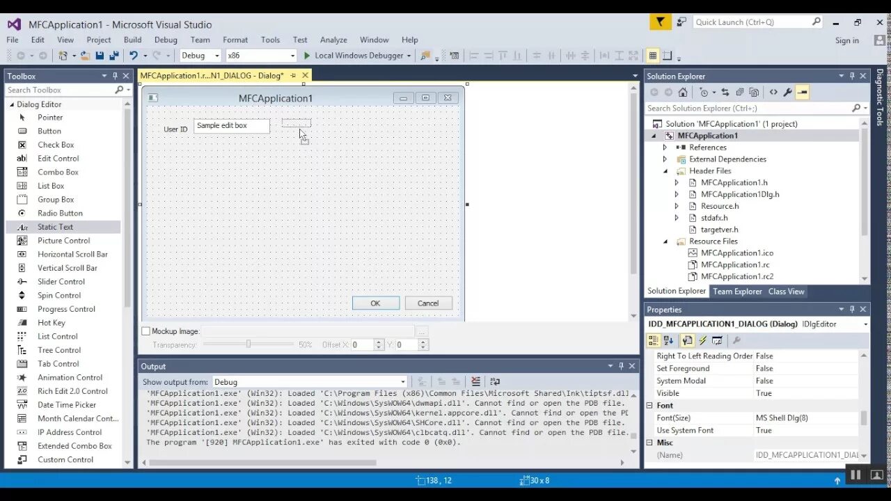Click Quick Launch search box
Viewport: 891px width, 501px height.
click(752, 22)
